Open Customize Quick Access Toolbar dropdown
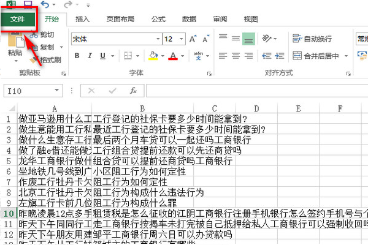 click(x=88, y=5)
